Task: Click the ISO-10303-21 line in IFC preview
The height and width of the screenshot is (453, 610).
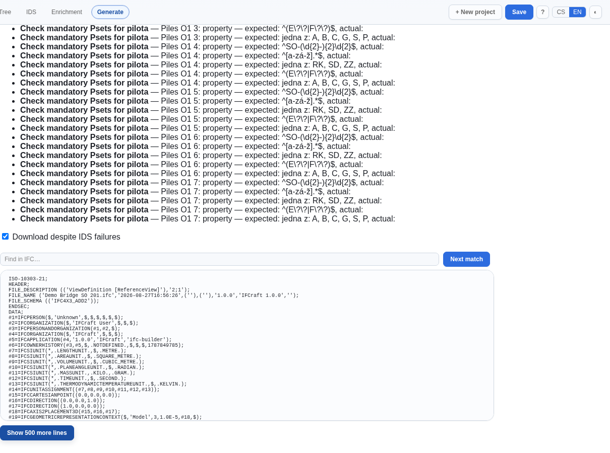Action: coord(28,279)
